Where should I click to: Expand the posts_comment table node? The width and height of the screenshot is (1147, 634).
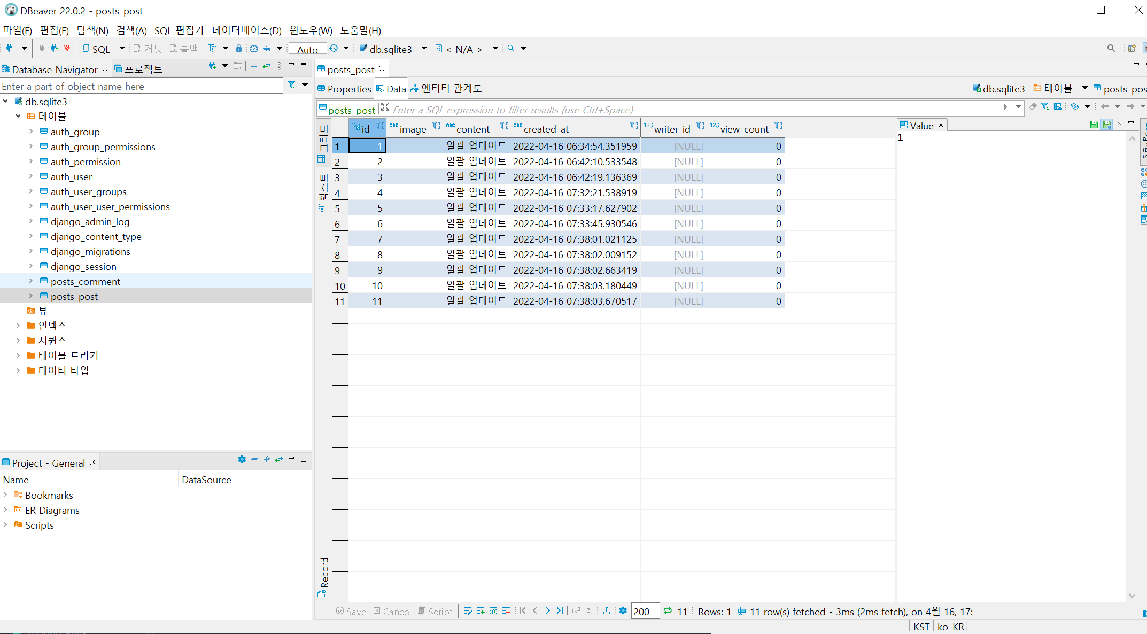click(30, 281)
